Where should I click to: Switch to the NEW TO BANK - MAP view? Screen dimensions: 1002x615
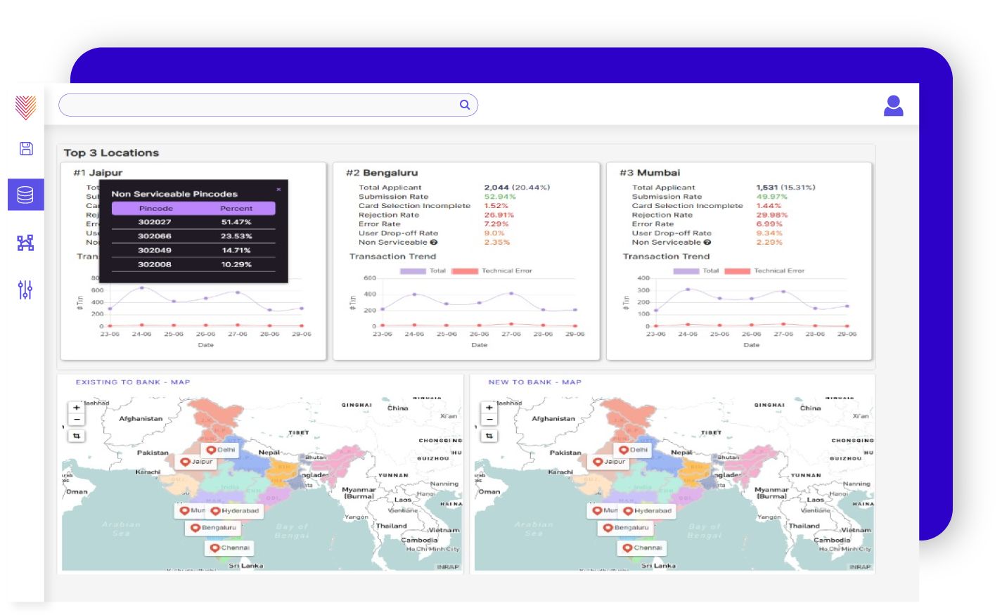point(535,382)
